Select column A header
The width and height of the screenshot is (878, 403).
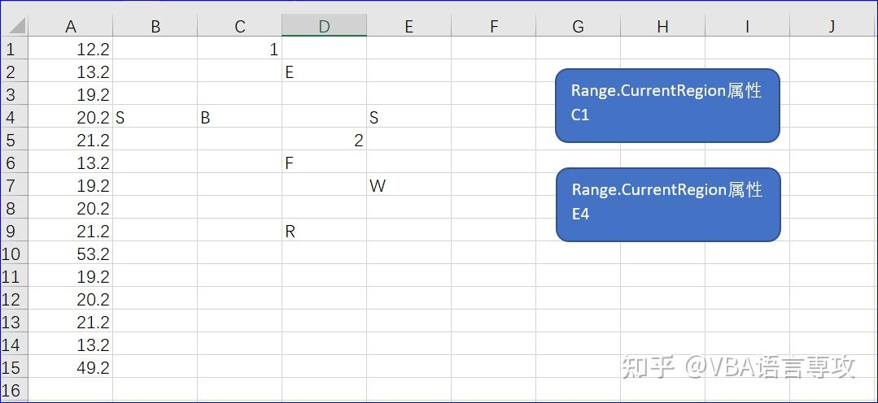pyautogui.click(x=71, y=27)
